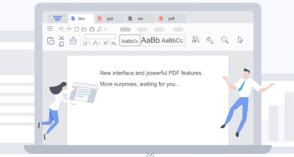The image size is (294, 157).
Task: Select the third AaBbCc style
Action: pos(172,41)
